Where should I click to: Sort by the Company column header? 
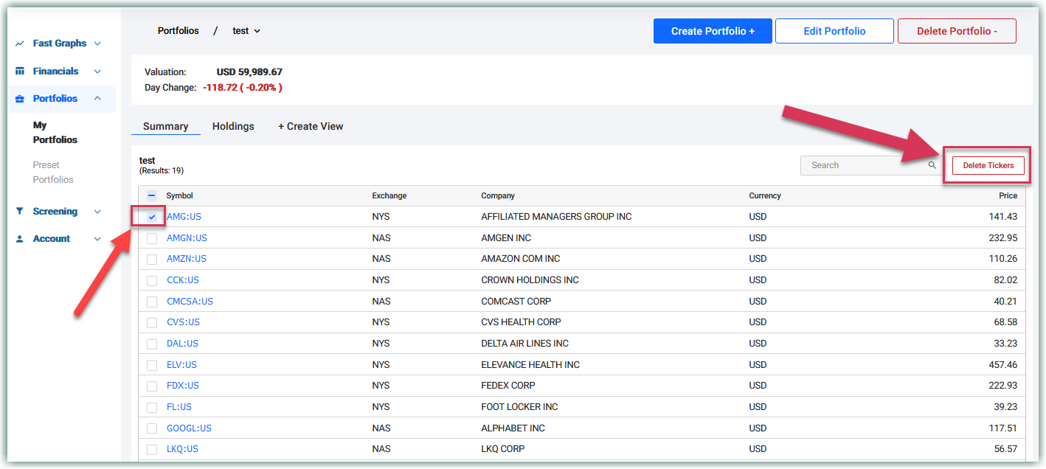pos(498,196)
